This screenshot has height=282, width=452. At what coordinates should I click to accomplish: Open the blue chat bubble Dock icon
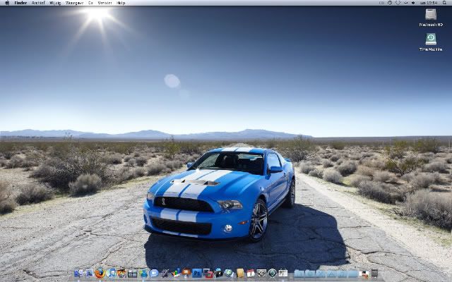click(154, 273)
